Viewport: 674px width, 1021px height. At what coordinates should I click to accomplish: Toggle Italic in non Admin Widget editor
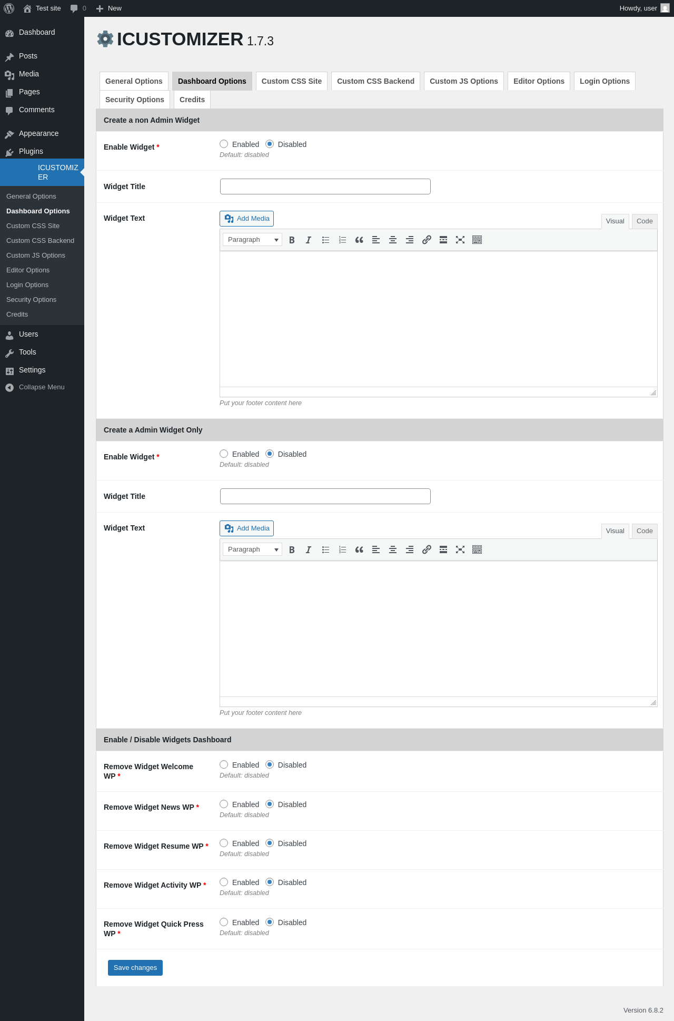click(x=309, y=240)
